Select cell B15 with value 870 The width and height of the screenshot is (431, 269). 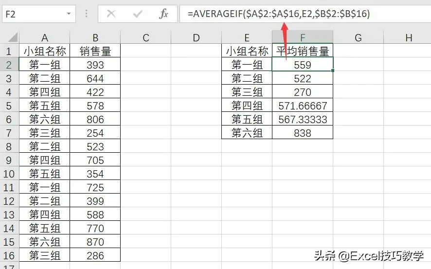95,242
